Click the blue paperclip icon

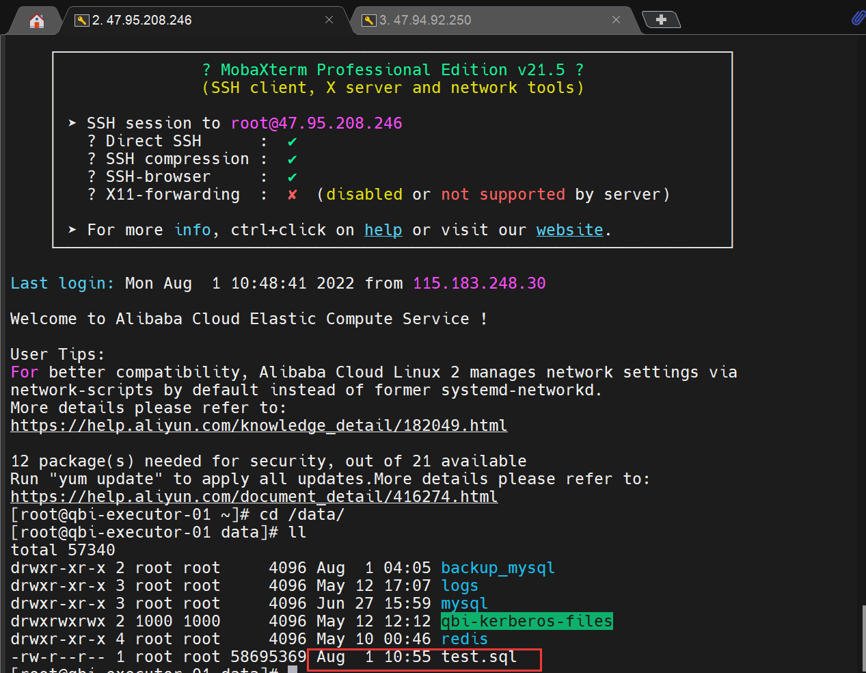[858, 18]
